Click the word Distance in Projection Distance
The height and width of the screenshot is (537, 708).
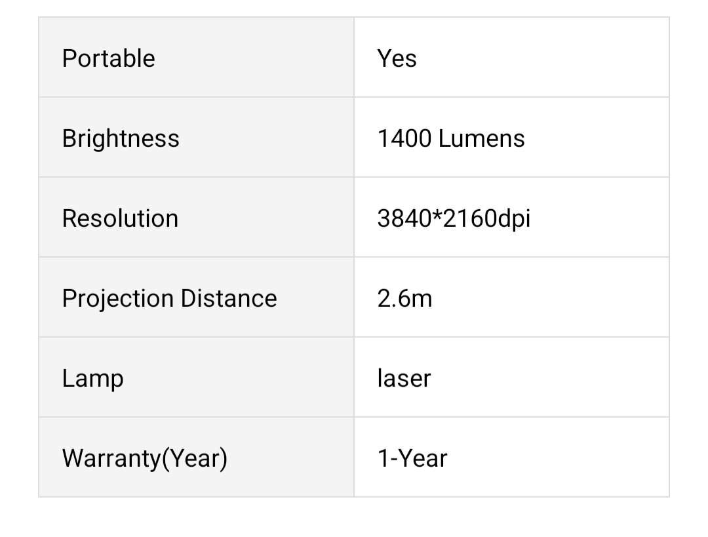point(229,298)
